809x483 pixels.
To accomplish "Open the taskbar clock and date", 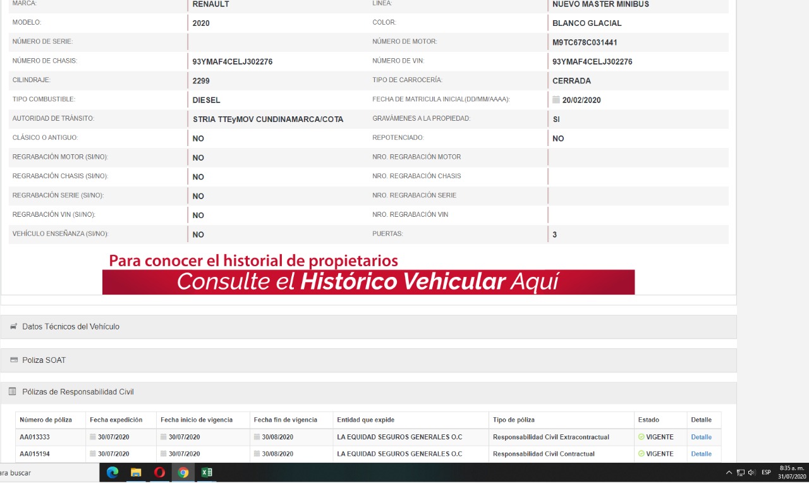I will 792,472.
